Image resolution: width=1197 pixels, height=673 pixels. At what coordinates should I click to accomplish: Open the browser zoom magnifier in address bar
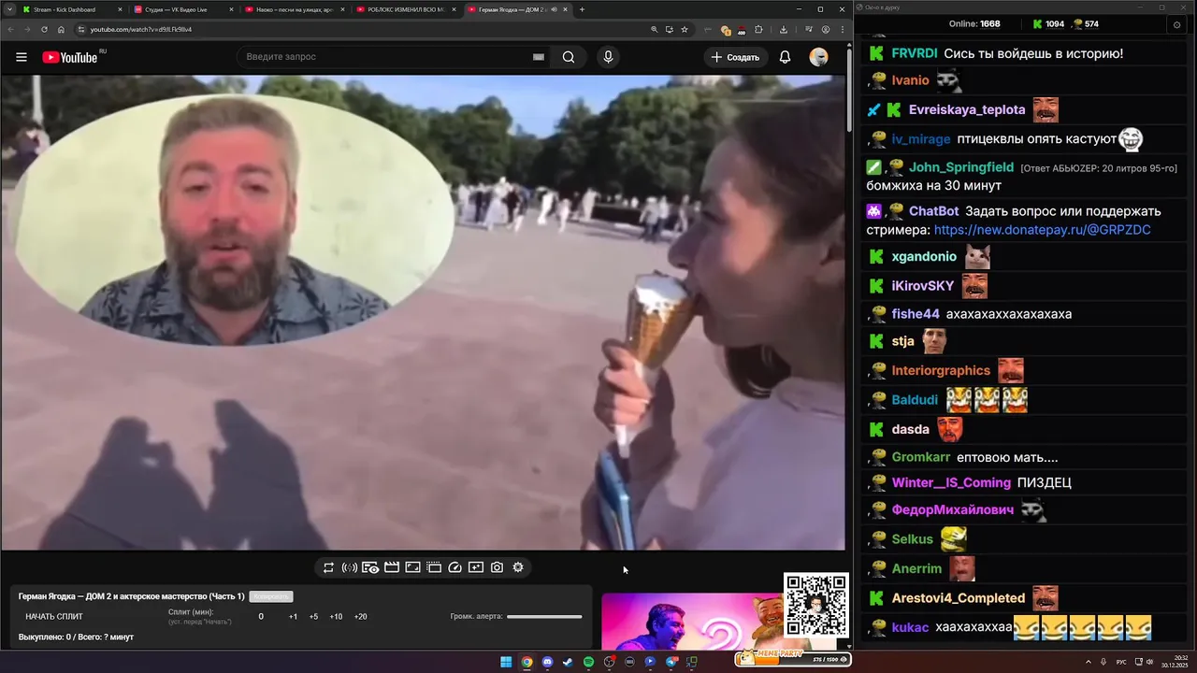point(654,29)
